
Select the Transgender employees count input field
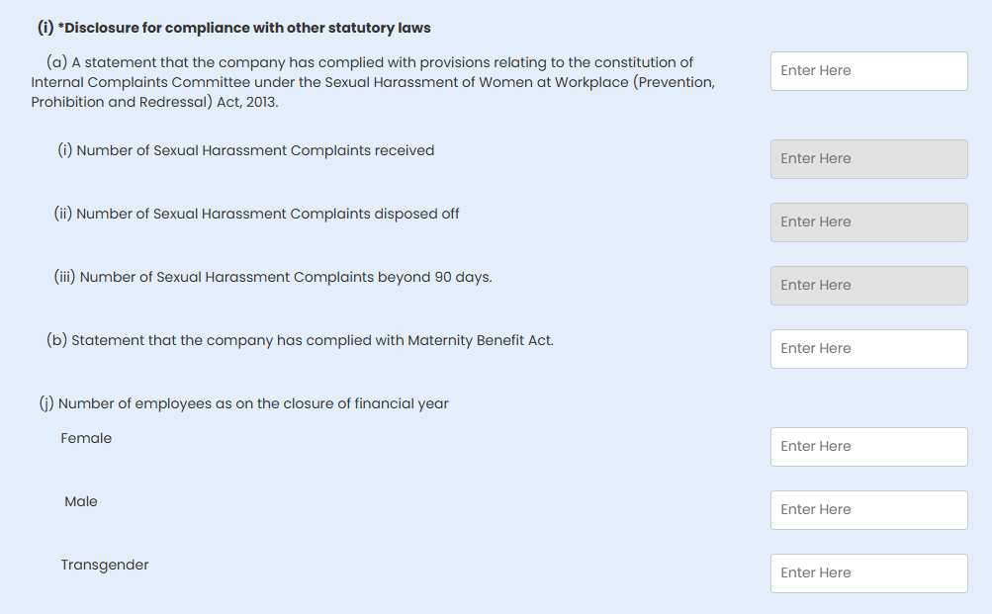868,573
